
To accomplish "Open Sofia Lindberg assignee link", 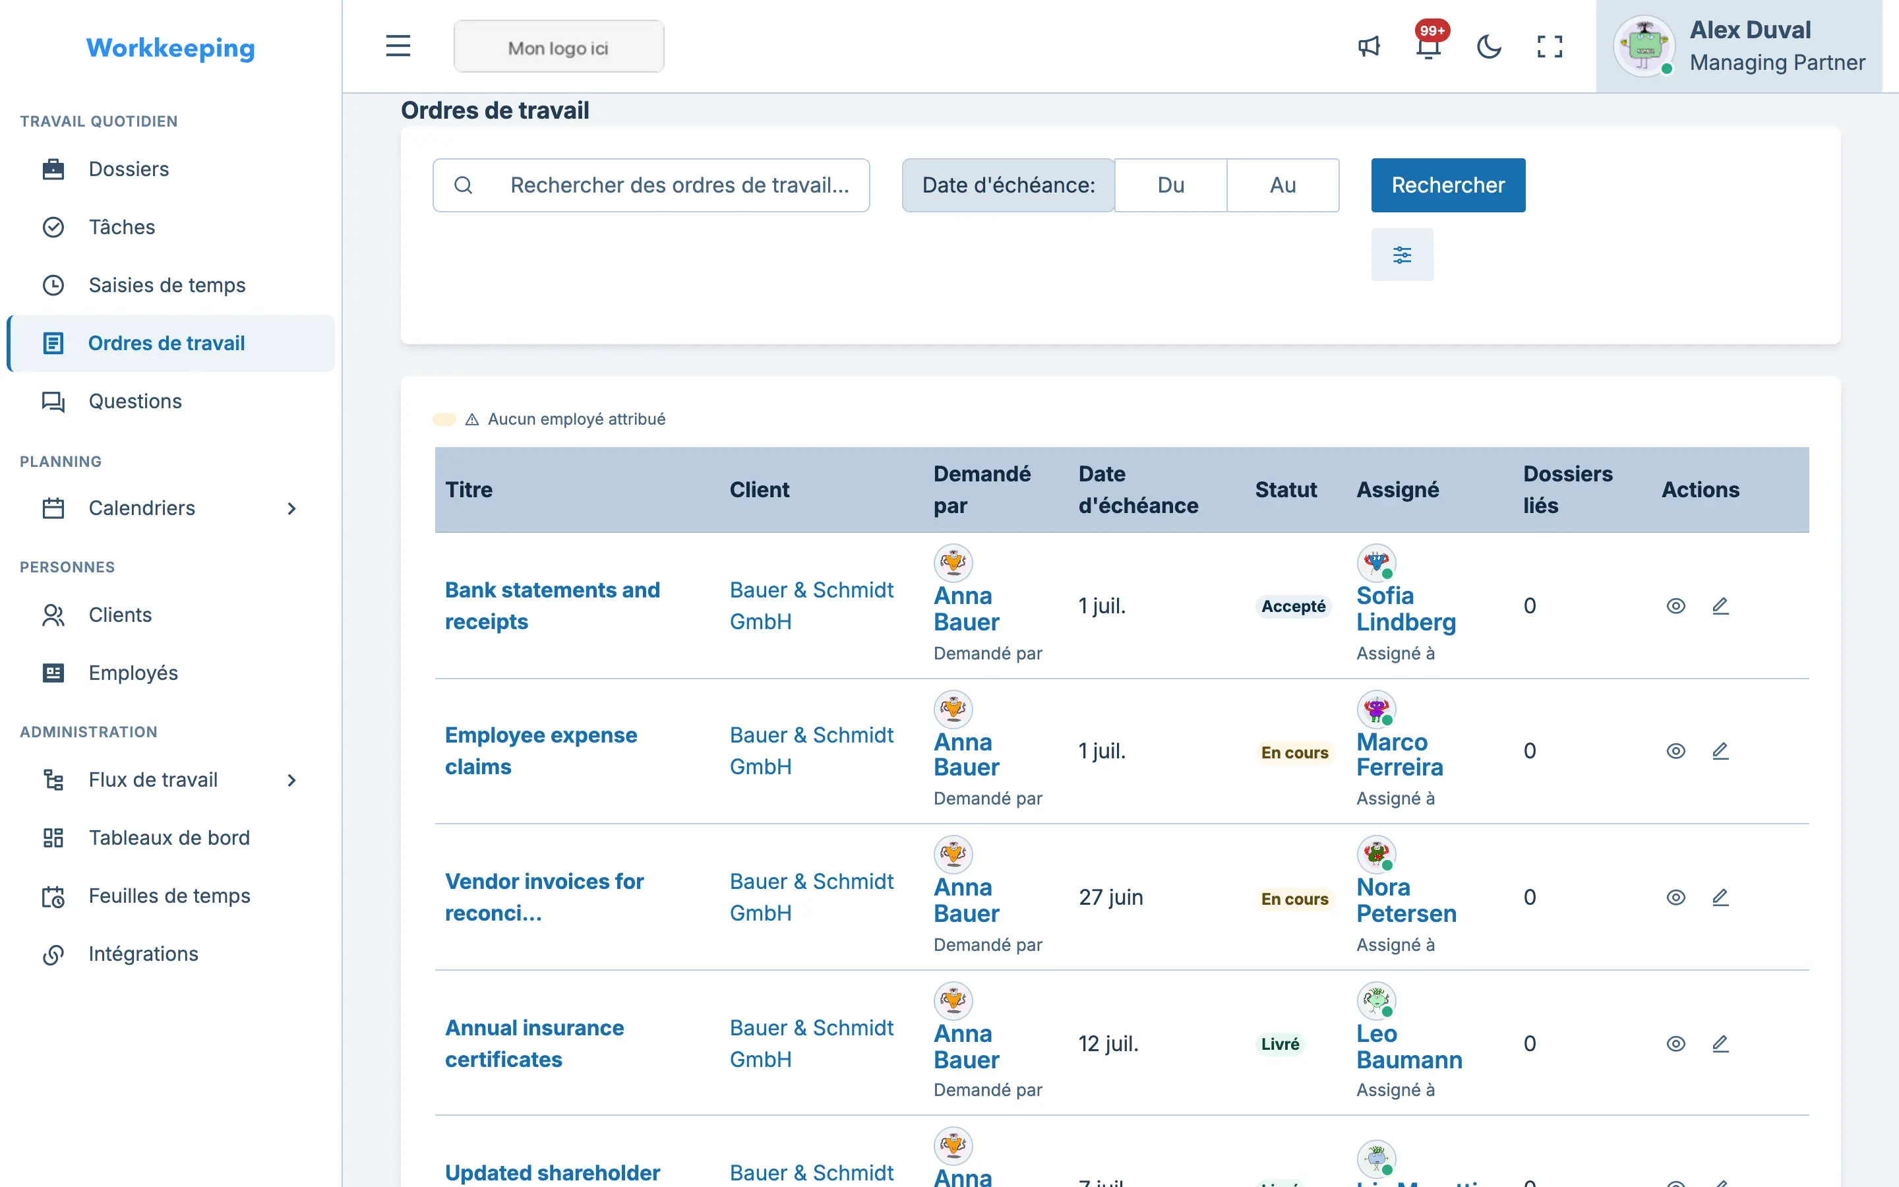I will coord(1406,609).
